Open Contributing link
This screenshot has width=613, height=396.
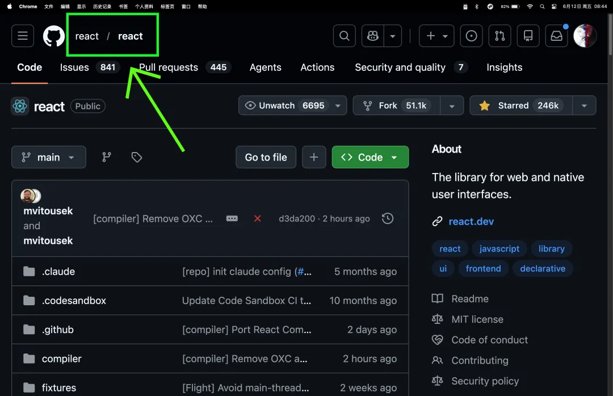tap(471, 360)
